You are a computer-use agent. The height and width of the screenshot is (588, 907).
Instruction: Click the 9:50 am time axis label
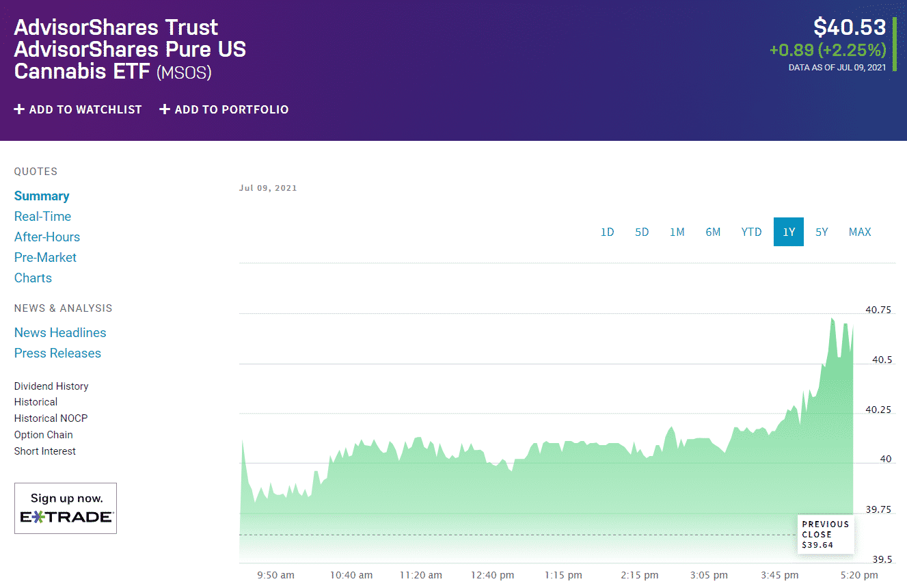pos(276,575)
